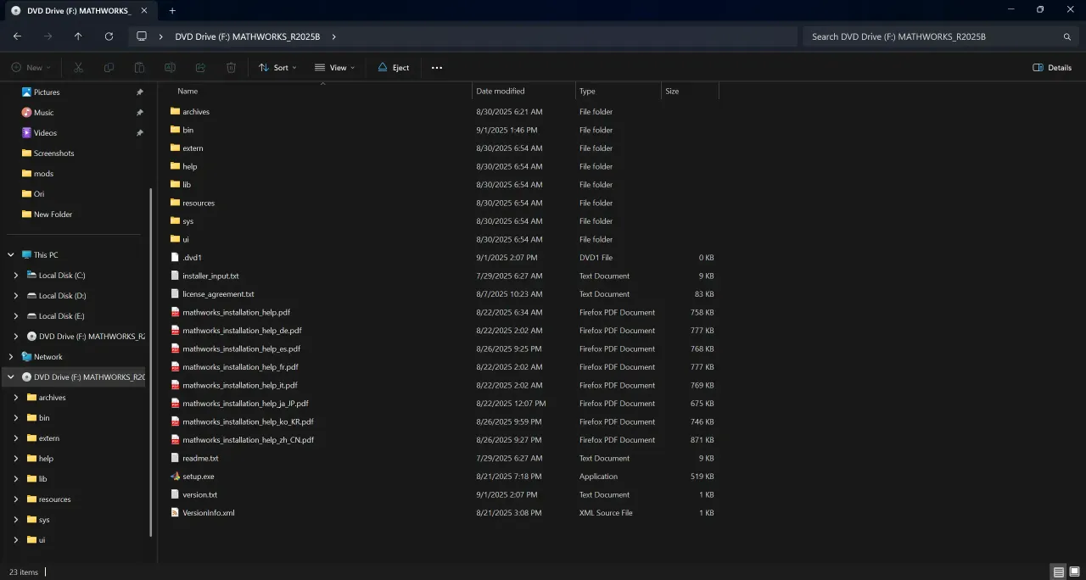The image size is (1086, 580).
Task: Click the Refresh icon in navigation bar
Action: pos(109,36)
